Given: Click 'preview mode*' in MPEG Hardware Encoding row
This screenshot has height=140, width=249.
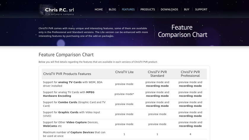Looking at the screenshot, I should pyautogui.click(x=124, y=94).
